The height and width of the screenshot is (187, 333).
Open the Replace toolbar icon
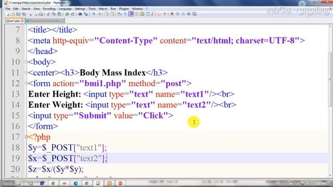[x=86, y=14]
